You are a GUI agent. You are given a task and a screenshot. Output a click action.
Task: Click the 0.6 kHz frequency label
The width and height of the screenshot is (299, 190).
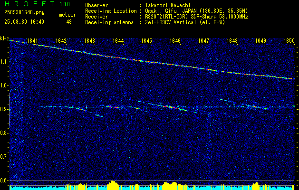click(4, 180)
